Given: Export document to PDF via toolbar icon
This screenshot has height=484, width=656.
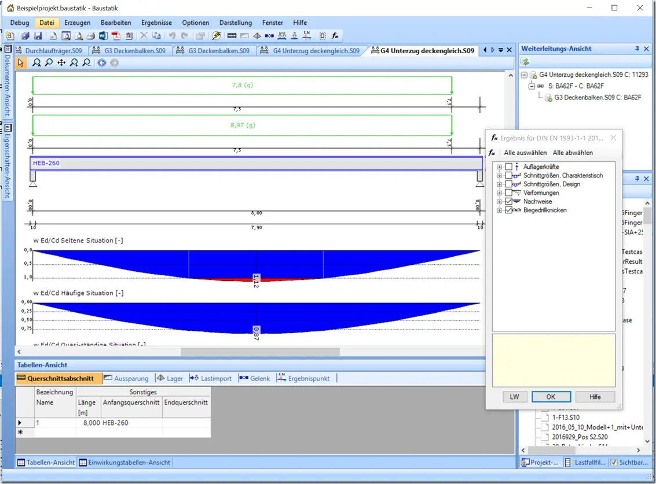Looking at the screenshot, I should (116, 36).
